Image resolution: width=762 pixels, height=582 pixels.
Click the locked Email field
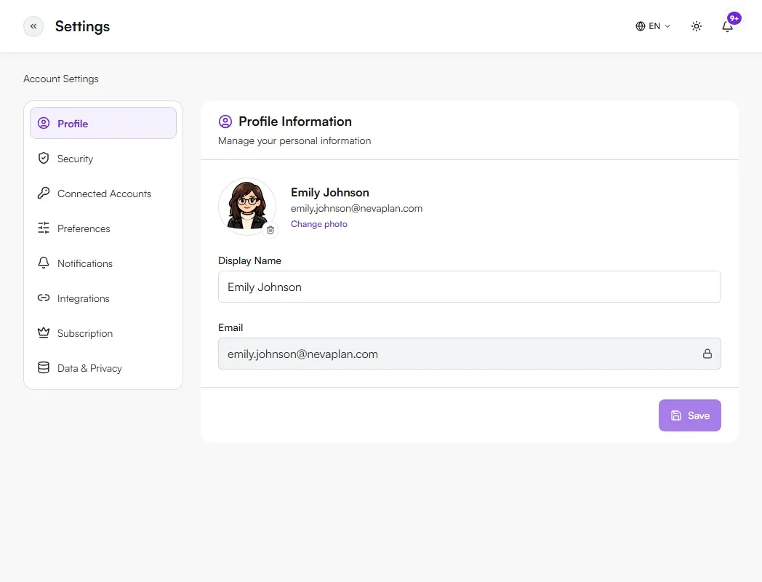pyautogui.click(x=470, y=354)
